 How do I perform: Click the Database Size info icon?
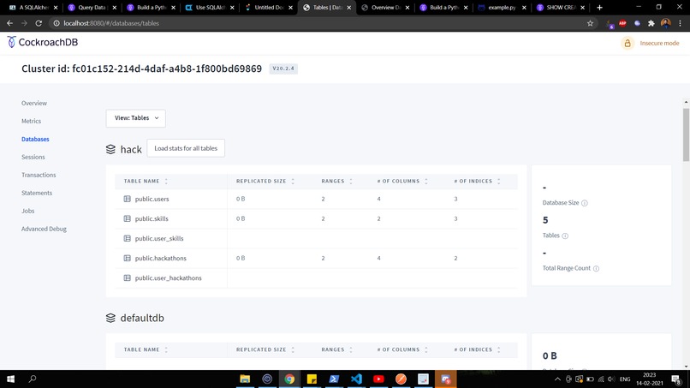pyautogui.click(x=585, y=203)
